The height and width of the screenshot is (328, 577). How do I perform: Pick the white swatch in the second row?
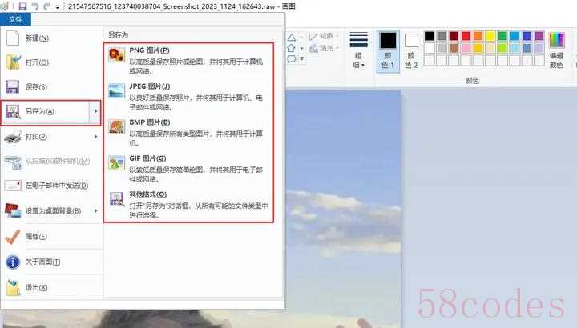click(429, 48)
